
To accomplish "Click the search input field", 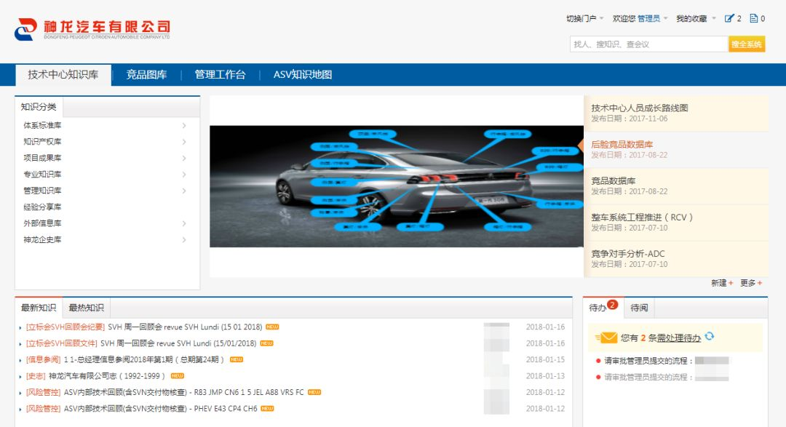I will (648, 44).
